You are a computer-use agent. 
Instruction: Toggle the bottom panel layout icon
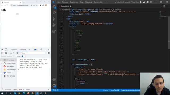coord(144,2)
